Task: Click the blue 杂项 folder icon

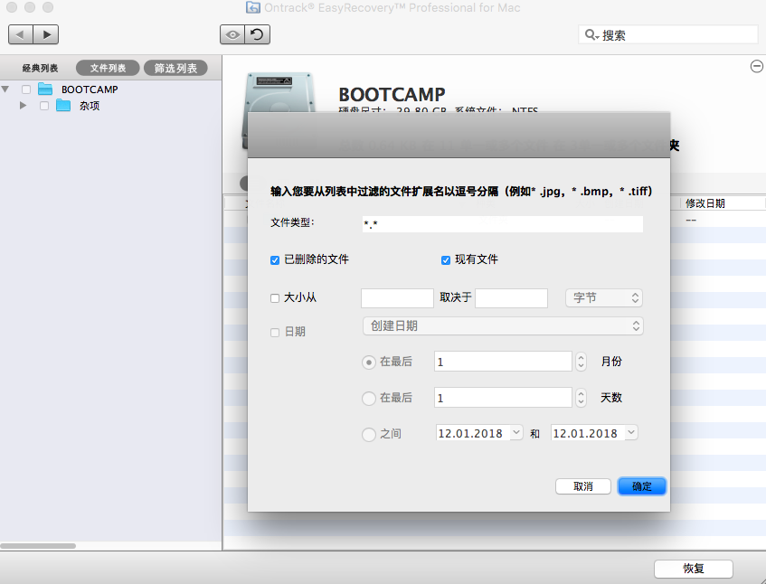Action: tap(63, 106)
